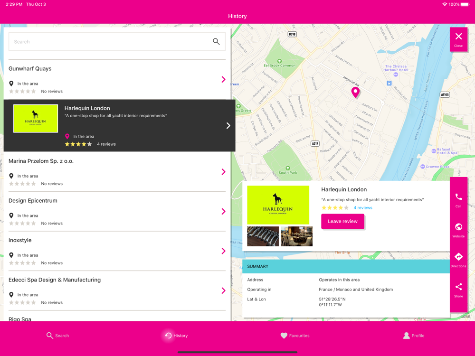Click location pin icon in Design Epicentrum row
475x356 pixels.
(x=11, y=215)
